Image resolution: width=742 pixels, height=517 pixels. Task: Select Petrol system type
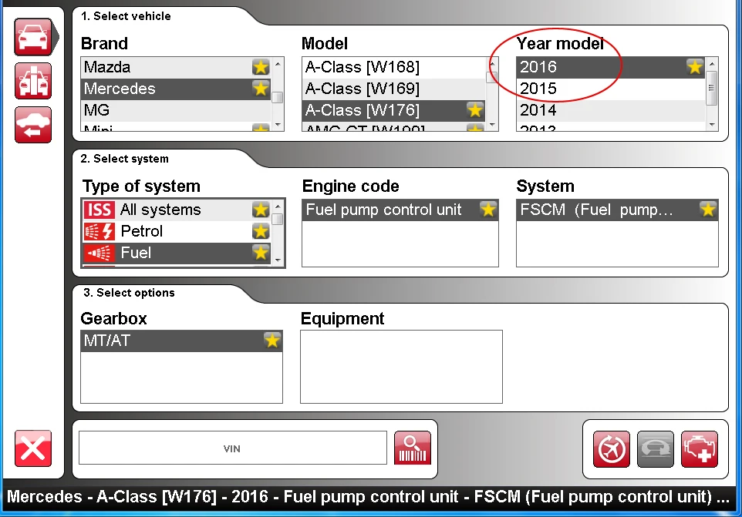tap(177, 231)
